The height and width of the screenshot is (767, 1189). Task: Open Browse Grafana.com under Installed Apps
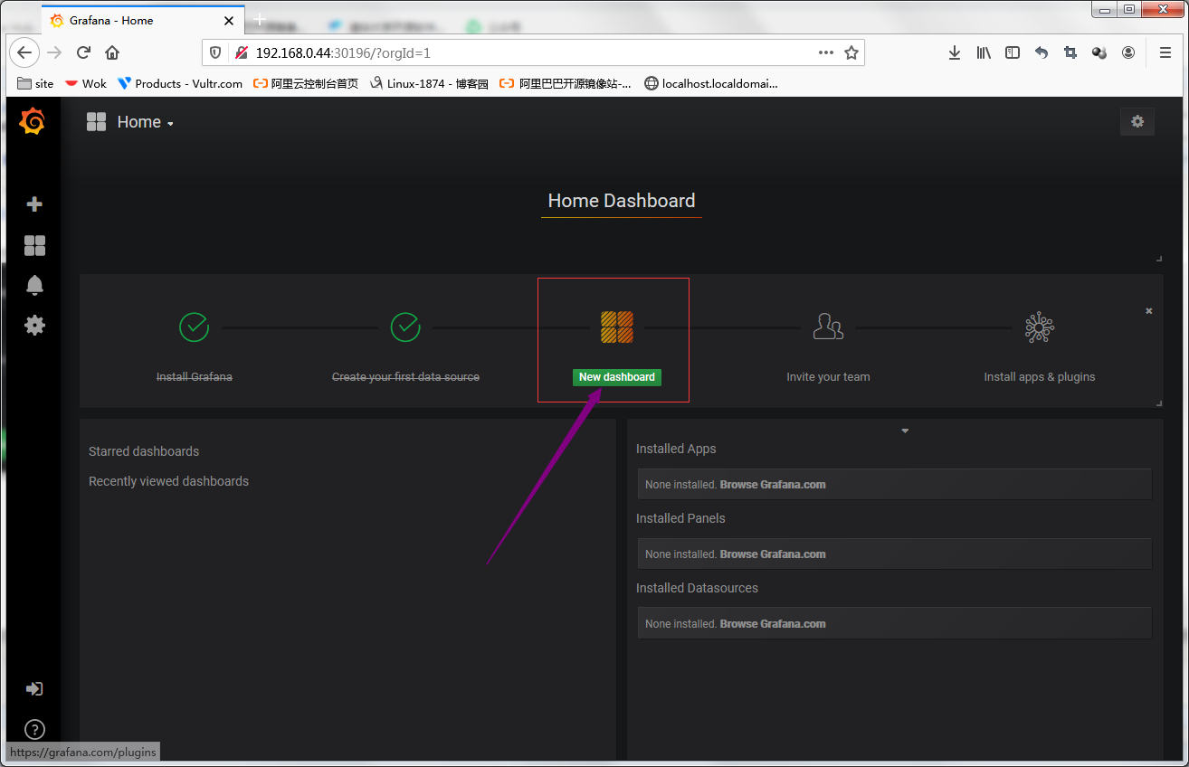coord(773,485)
